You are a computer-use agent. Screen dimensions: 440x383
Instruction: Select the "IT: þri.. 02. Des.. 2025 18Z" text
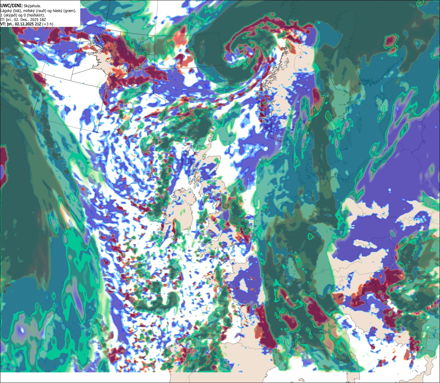click(24, 20)
